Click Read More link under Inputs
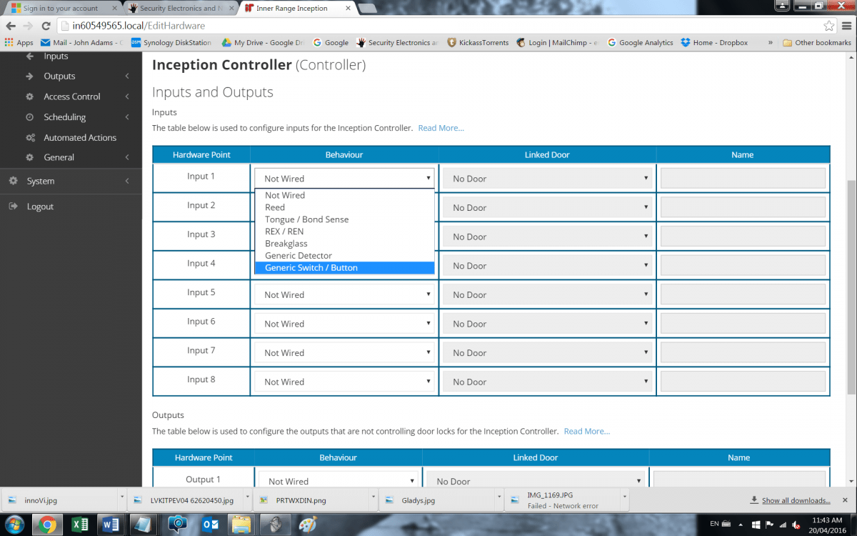The width and height of the screenshot is (857, 536). click(441, 128)
